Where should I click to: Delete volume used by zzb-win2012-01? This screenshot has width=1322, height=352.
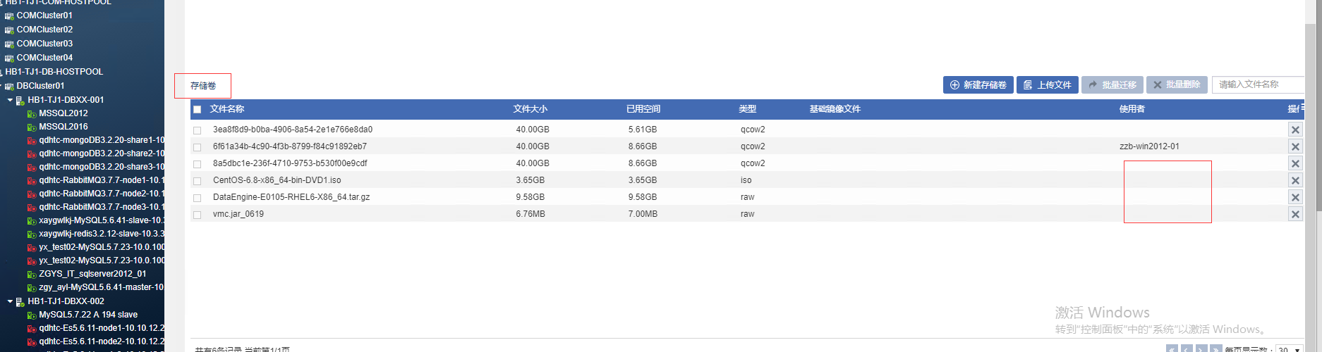tap(1295, 146)
